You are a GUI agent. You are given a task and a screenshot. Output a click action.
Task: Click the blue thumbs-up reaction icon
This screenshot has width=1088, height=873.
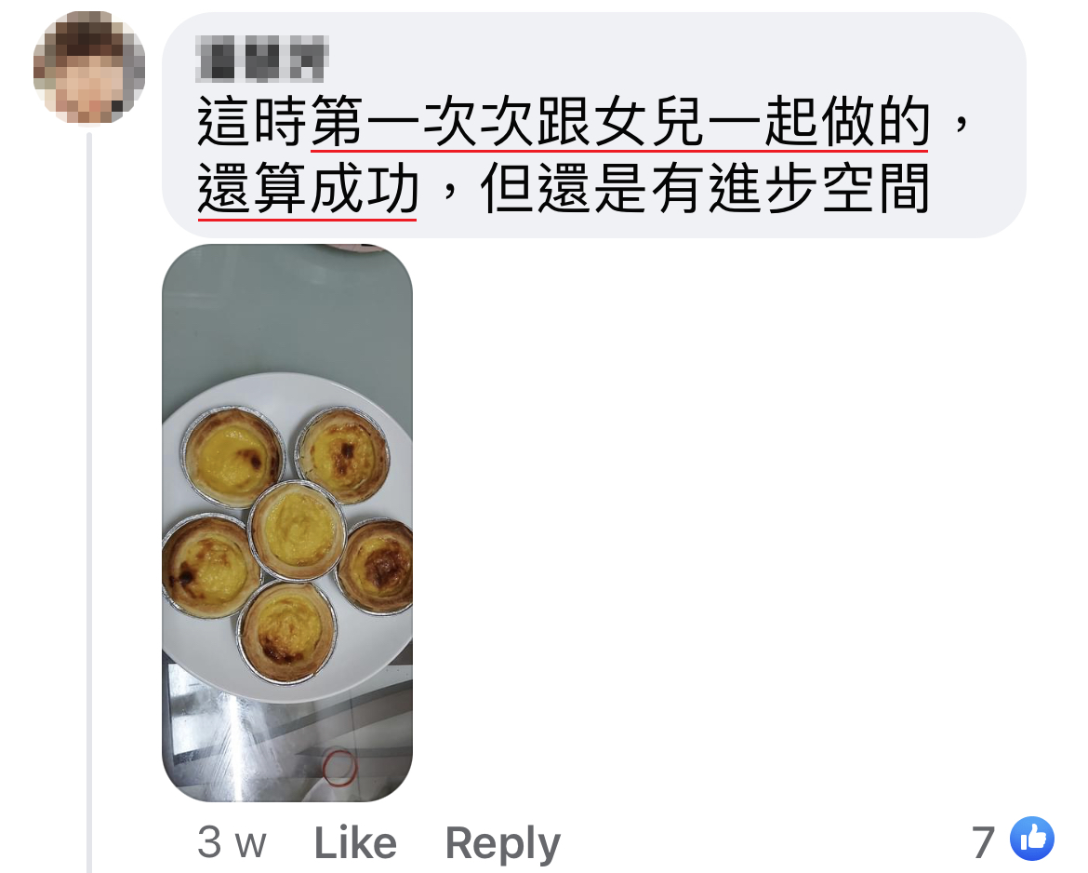(x=1032, y=839)
